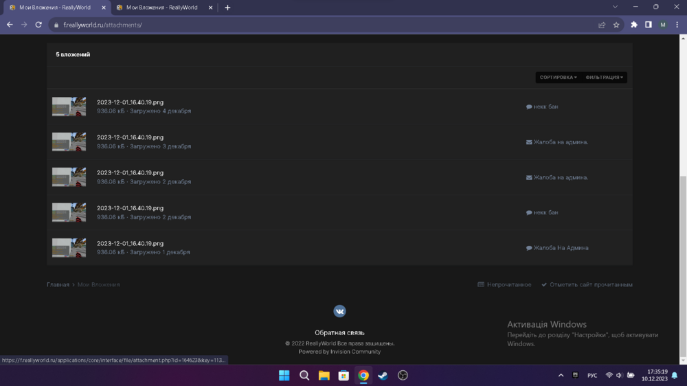This screenshot has width=687, height=386.
Task: Open Chrome three-dot menu
Action: pos(677,25)
